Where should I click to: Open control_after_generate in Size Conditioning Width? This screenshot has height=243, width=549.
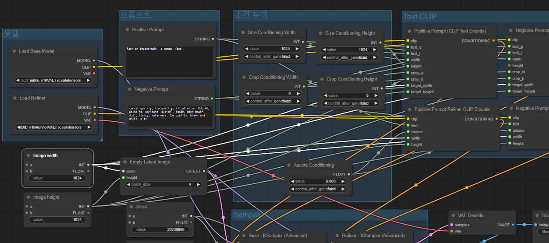coord(272,56)
